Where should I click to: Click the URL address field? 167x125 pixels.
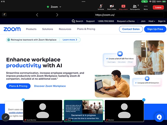[x=129, y=15]
